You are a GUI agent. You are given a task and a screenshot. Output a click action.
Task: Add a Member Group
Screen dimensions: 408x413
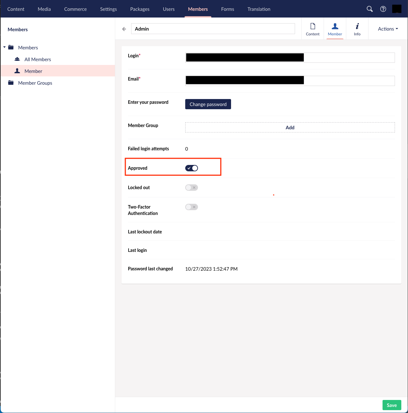click(x=290, y=127)
